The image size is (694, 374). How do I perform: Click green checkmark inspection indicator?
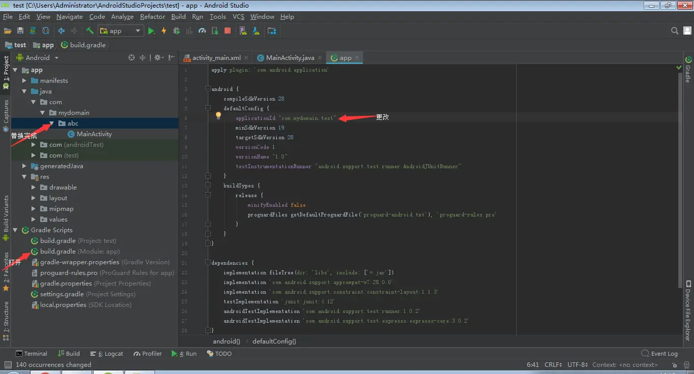pyautogui.click(x=679, y=67)
